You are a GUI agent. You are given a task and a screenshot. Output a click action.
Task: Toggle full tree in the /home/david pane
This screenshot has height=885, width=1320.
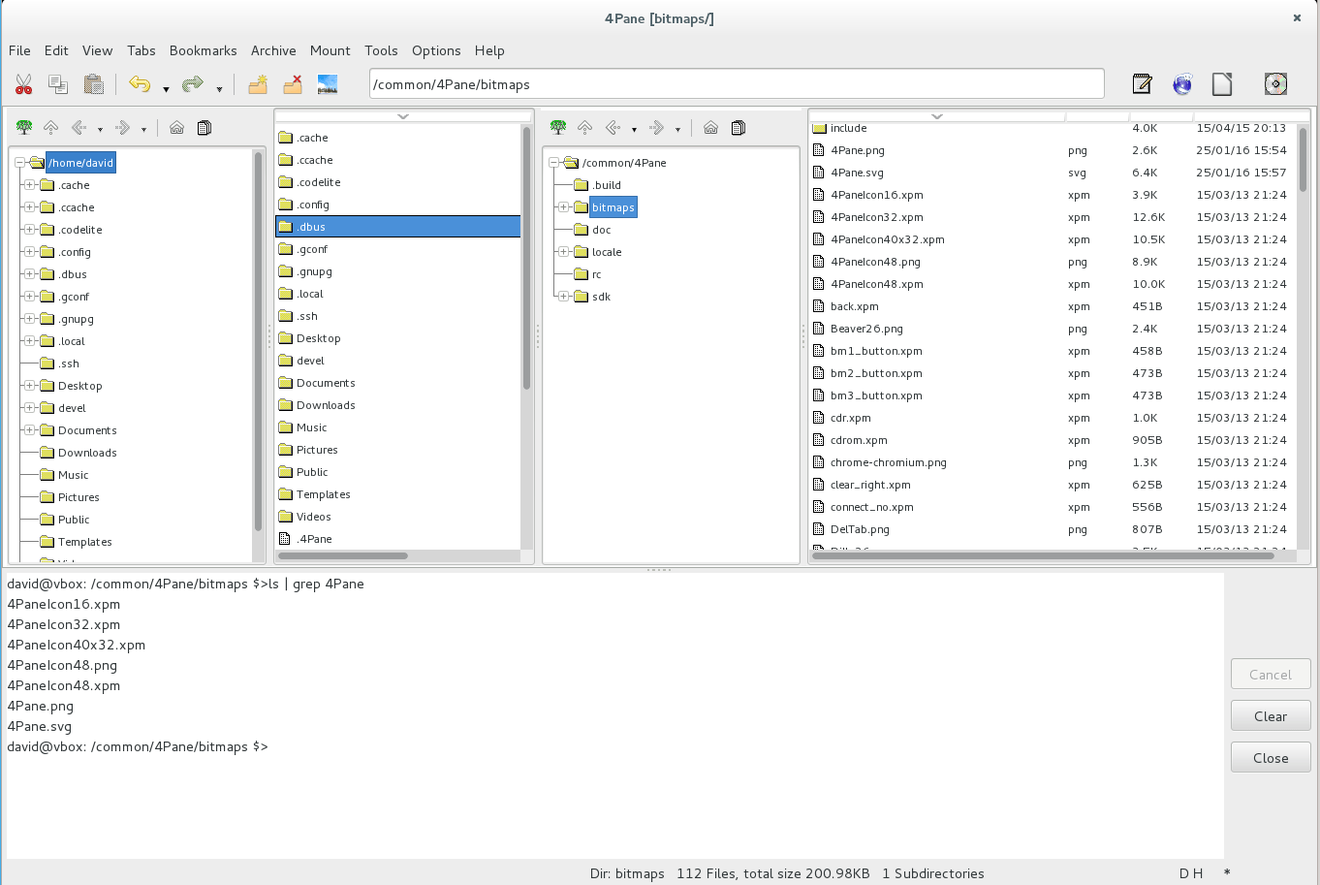24,127
